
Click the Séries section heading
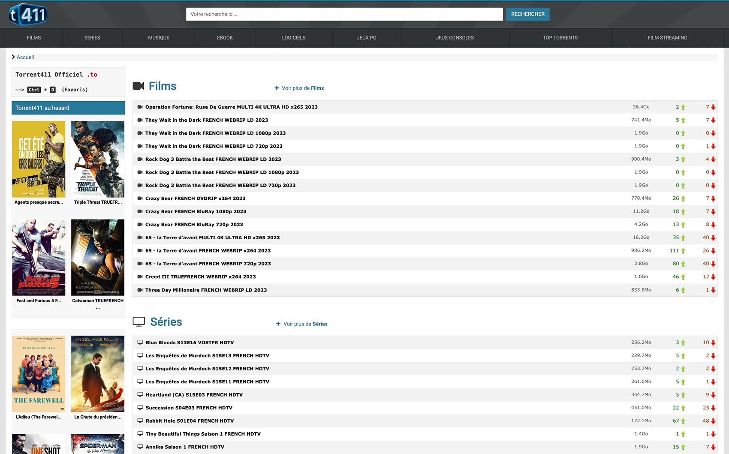point(166,322)
